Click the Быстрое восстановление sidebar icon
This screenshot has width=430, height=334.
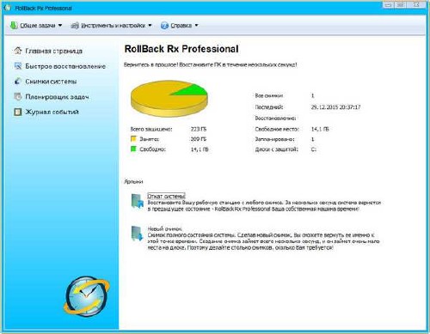(18, 66)
